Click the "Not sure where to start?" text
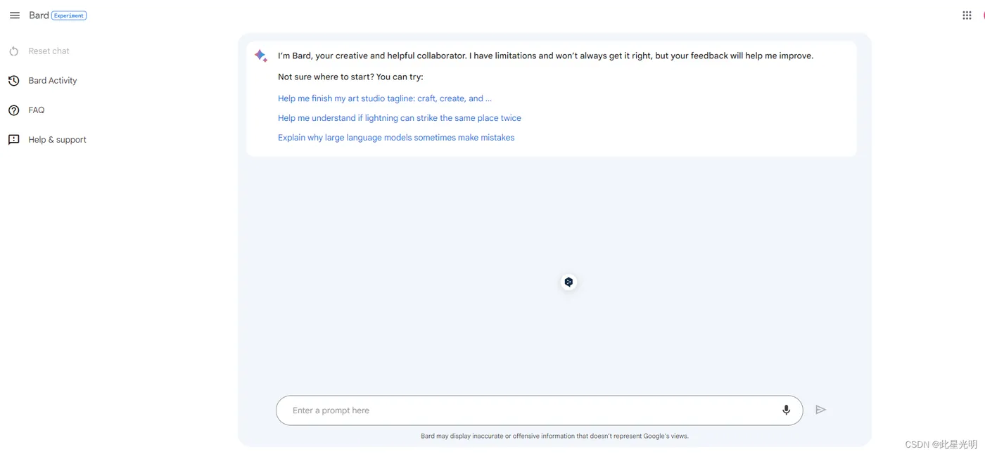The height and width of the screenshot is (454, 985). click(x=350, y=77)
